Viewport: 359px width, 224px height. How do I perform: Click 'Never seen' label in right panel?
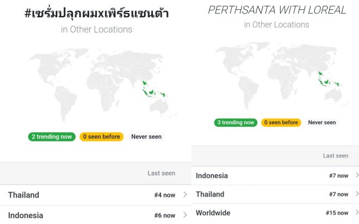322,123
